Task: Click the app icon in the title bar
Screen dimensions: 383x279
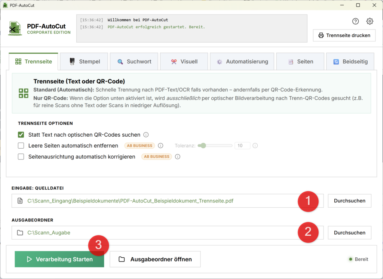Action: 5,5
